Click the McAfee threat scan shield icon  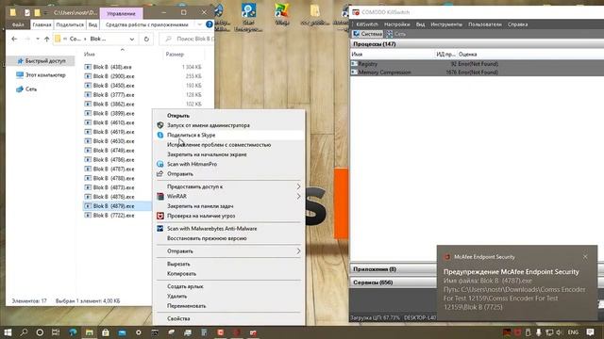[160, 216]
